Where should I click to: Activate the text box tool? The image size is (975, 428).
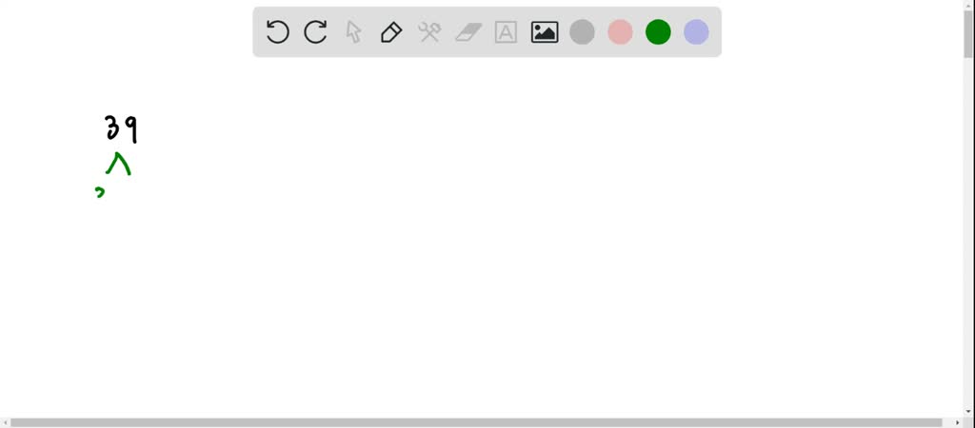tap(507, 31)
